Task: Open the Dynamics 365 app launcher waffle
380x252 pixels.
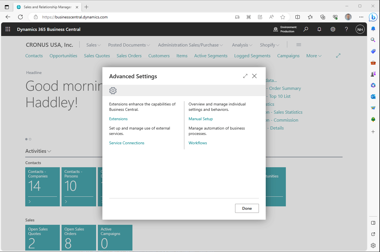Action: coord(8,29)
